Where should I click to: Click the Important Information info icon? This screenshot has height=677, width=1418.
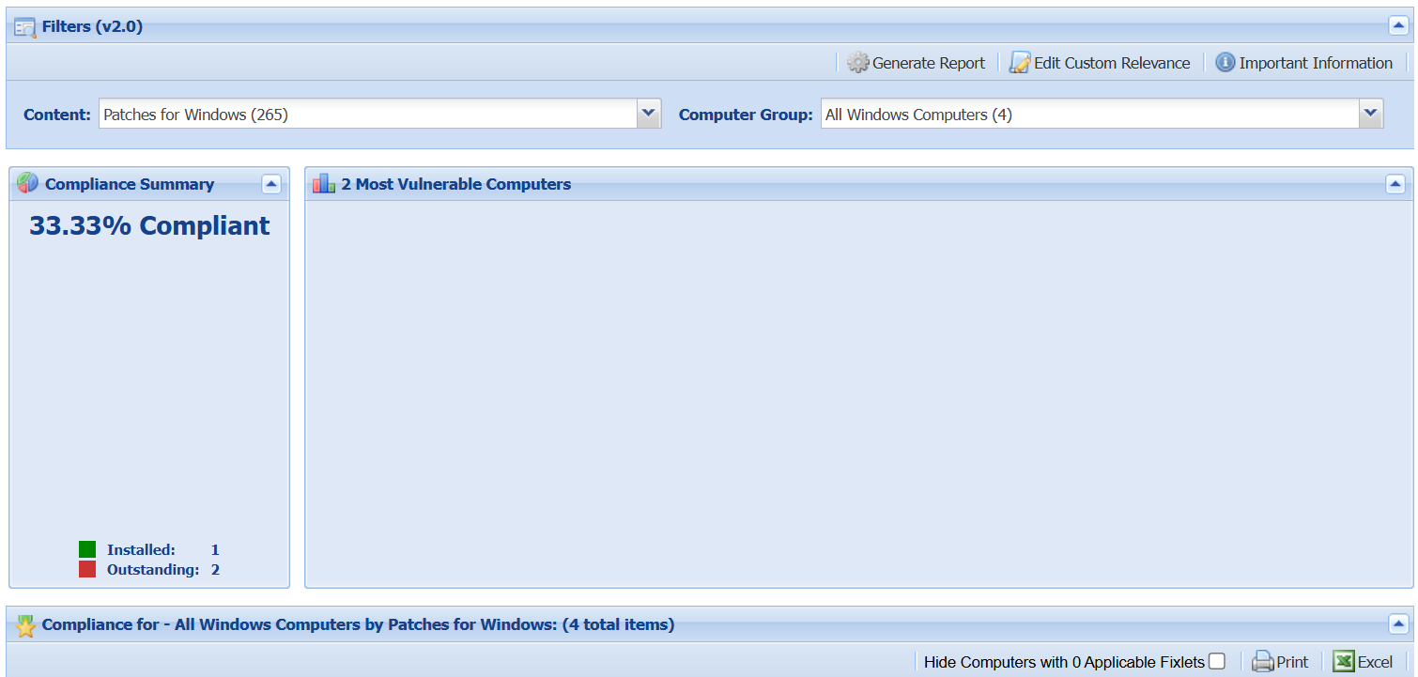tap(1225, 63)
